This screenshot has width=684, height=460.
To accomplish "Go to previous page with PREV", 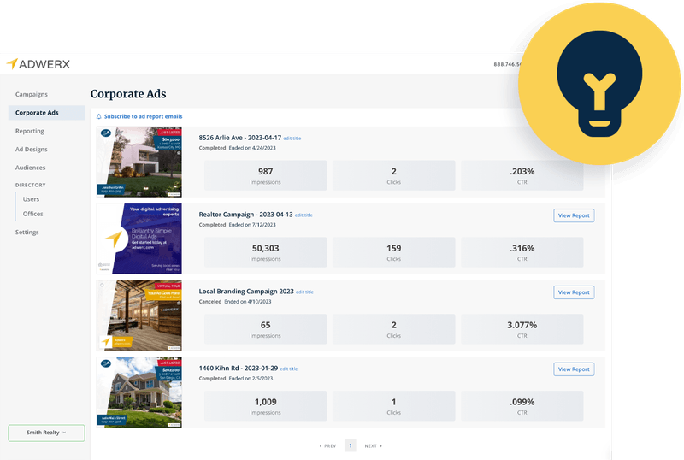I will click(x=327, y=446).
